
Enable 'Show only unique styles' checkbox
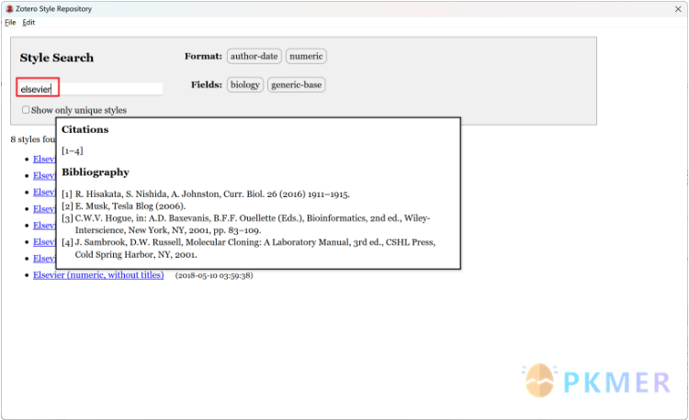coord(26,110)
